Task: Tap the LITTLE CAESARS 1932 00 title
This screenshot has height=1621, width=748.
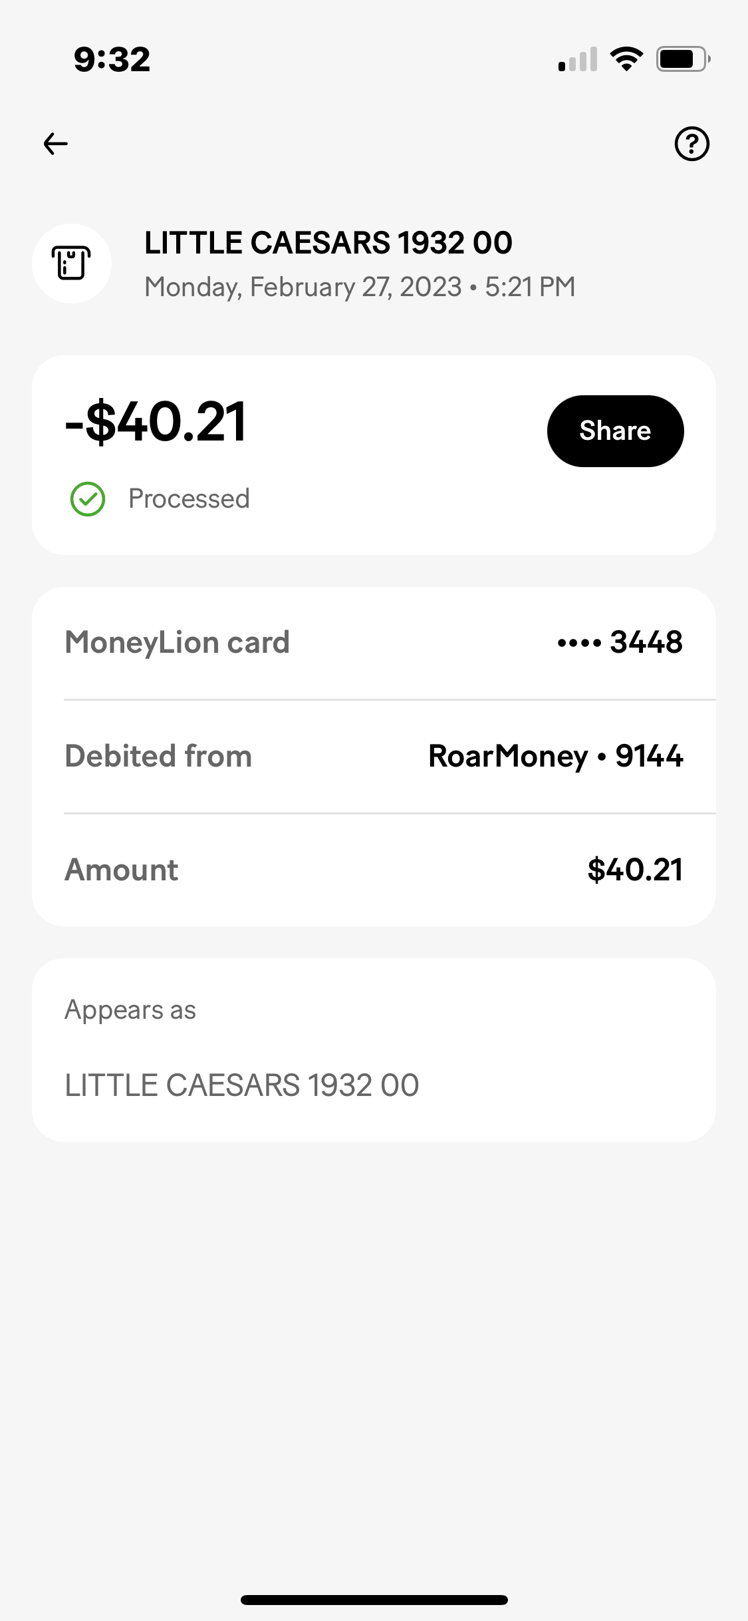Action: click(328, 243)
